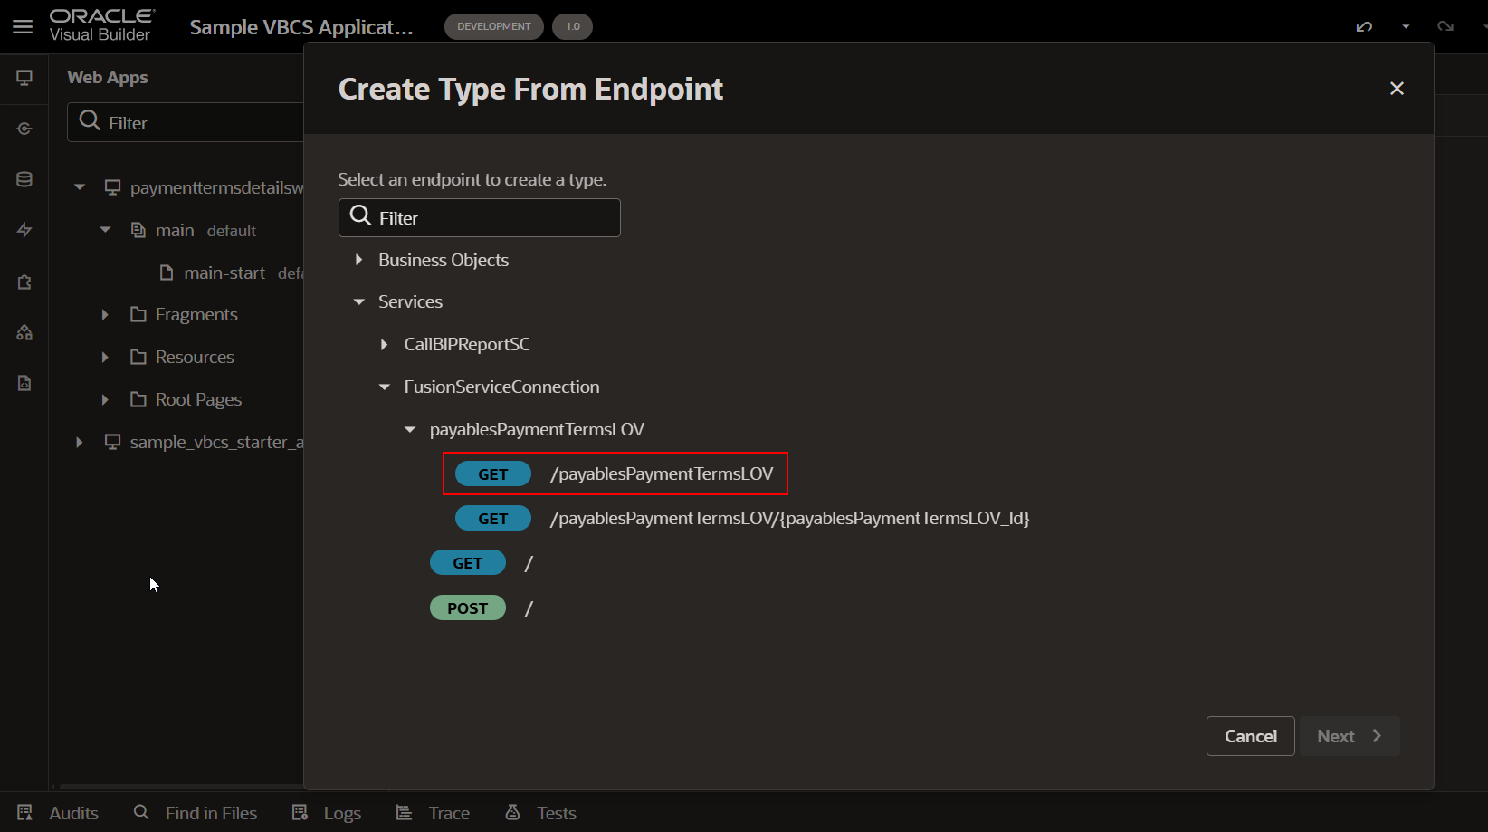The width and height of the screenshot is (1488, 832).
Task: Open the Find in Files tab
Action: 196,813
